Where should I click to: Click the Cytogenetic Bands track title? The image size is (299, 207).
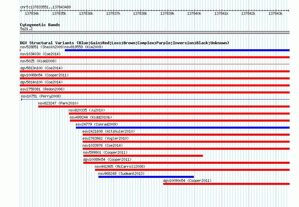[x=40, y=25]
